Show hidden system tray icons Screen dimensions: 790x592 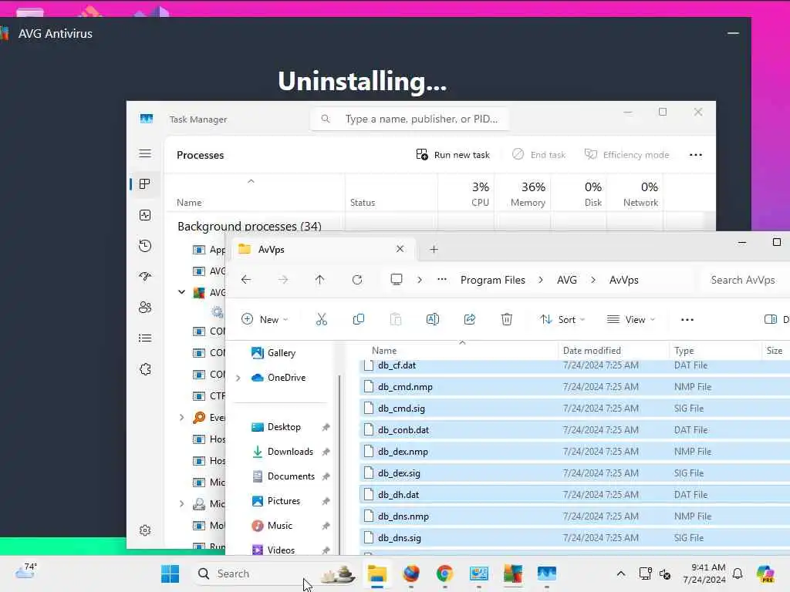click(x=621, y=573)
